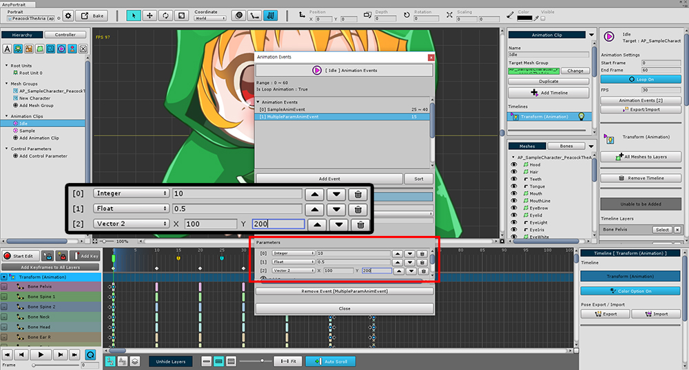Select the Sample animation clip
Viewport: 689px width, 370px height.
(x=27, y=131)
